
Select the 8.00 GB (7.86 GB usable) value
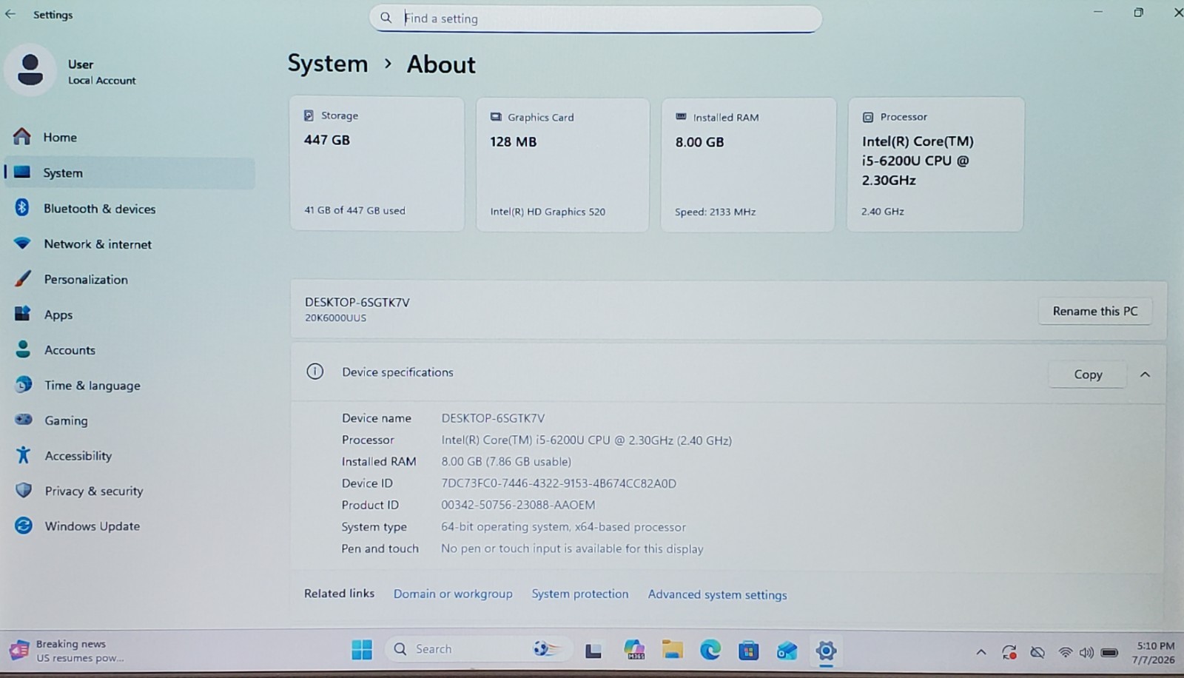click(506, 461)
